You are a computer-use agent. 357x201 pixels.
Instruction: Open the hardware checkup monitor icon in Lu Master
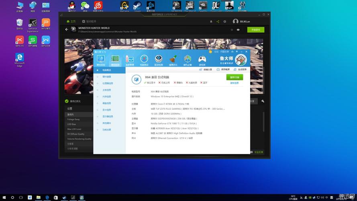click(x=101, y=60)
